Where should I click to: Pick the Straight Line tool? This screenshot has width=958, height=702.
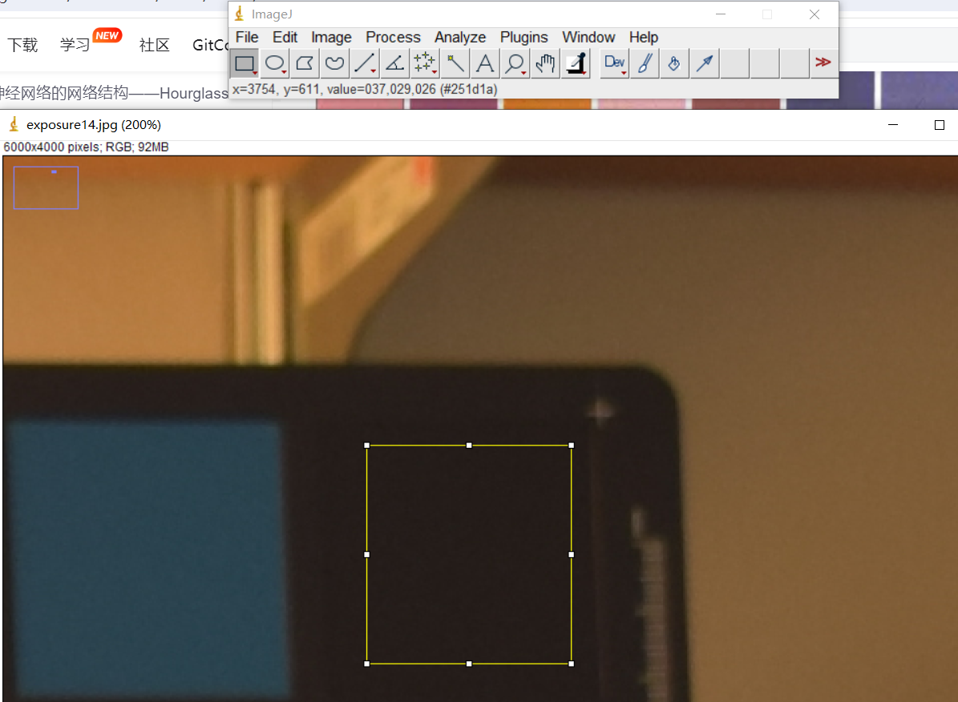click(x=365, y=63)
